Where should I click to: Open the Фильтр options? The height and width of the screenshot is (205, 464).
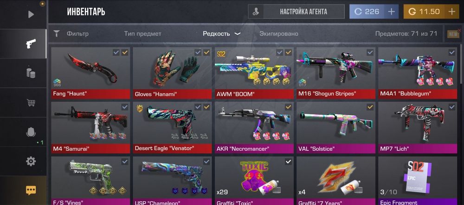coord(77,34)
